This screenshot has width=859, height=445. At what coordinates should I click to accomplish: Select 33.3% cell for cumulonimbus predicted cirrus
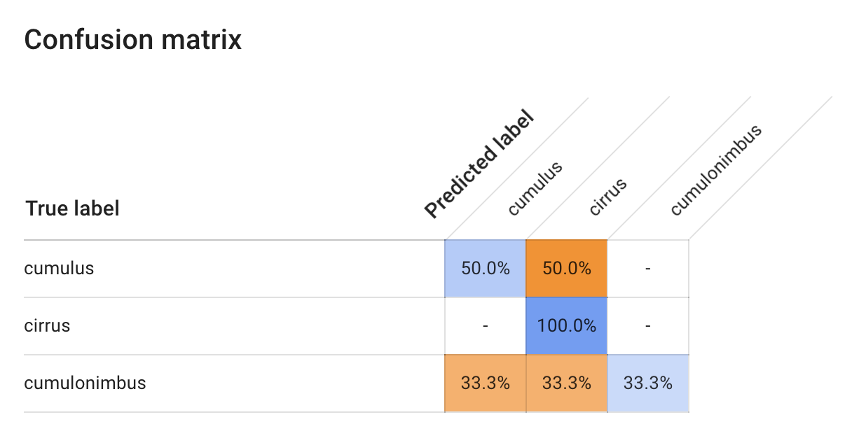[567, 383]
